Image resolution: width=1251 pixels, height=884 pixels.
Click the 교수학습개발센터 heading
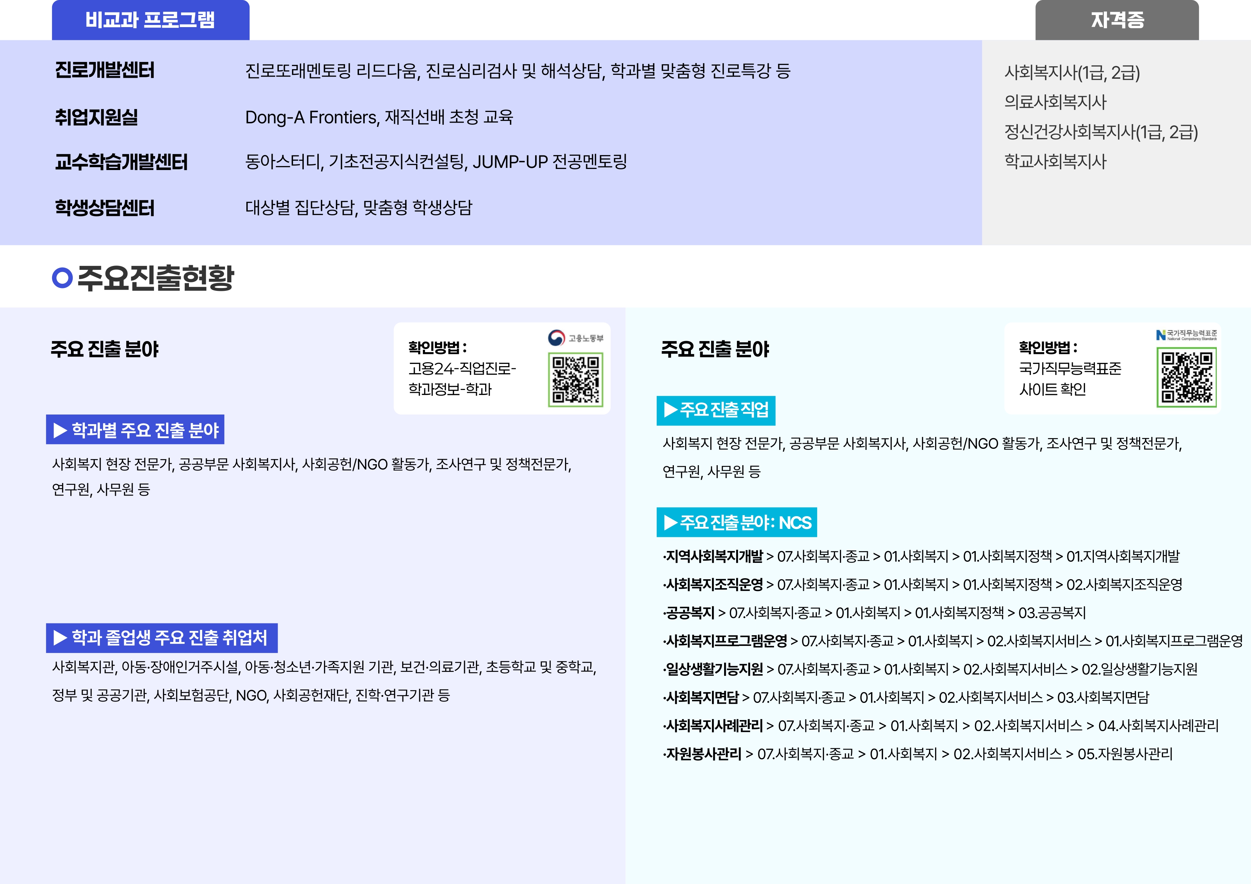pyautogui.click(x=121, y=162)
